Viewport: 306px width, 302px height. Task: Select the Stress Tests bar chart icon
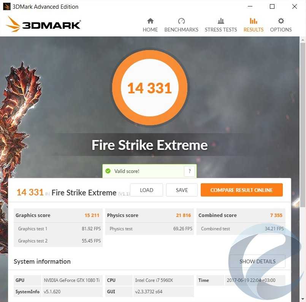[221, 21]
